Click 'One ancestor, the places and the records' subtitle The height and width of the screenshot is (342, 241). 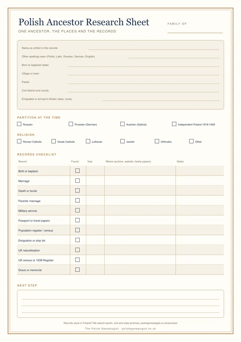click(67, 31)
